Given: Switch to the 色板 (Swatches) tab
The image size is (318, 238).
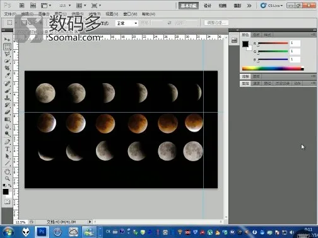Looking at the screenshot, I should click(256, 35).
